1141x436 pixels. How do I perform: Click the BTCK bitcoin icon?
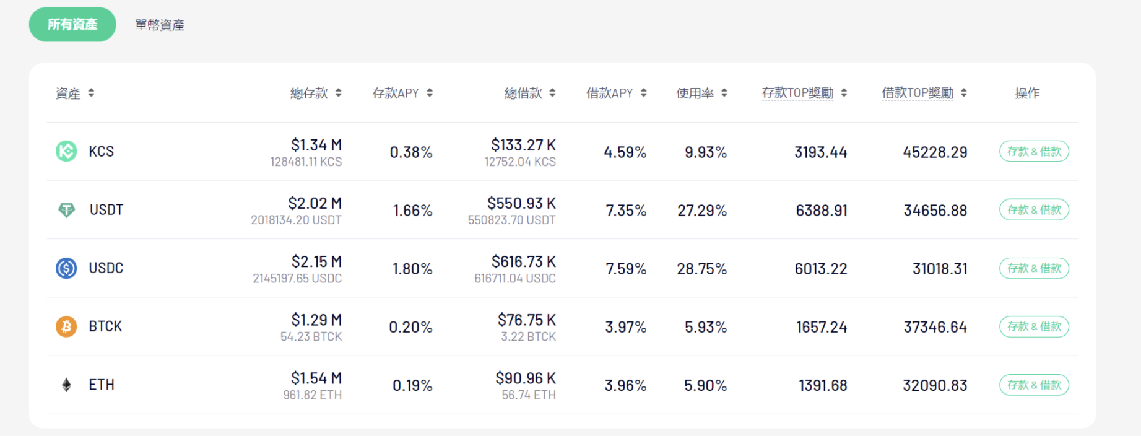tap(66, 326)
